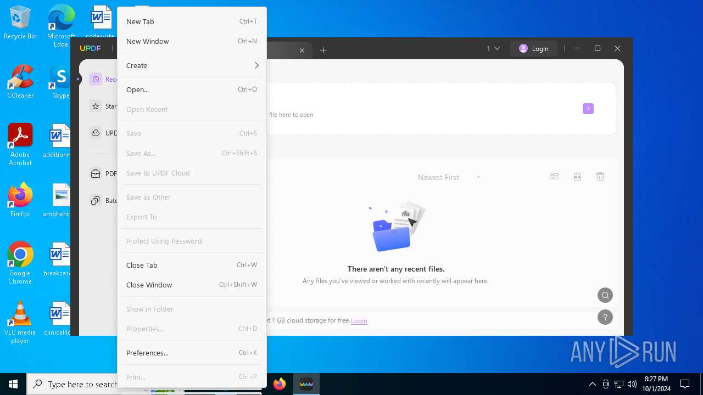Click the Login button
The image size is (703, 395).
(534, 48)
